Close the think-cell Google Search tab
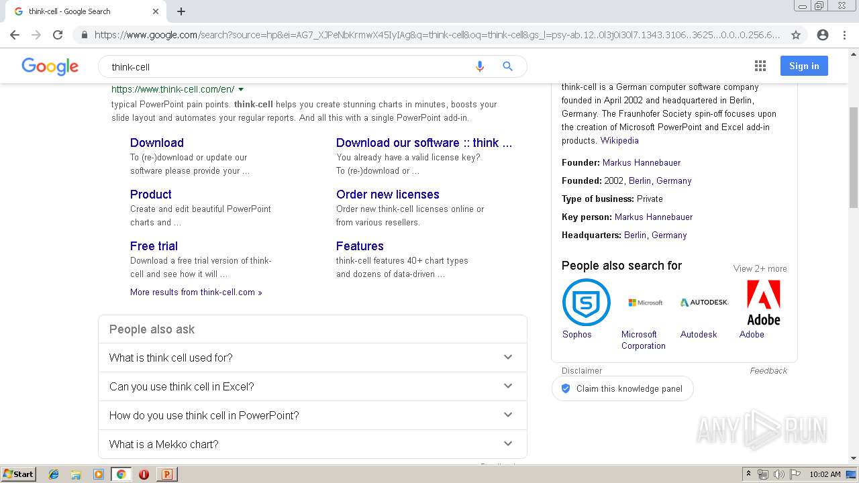Screen dimensions: 859x483 [x=156, y=11]
